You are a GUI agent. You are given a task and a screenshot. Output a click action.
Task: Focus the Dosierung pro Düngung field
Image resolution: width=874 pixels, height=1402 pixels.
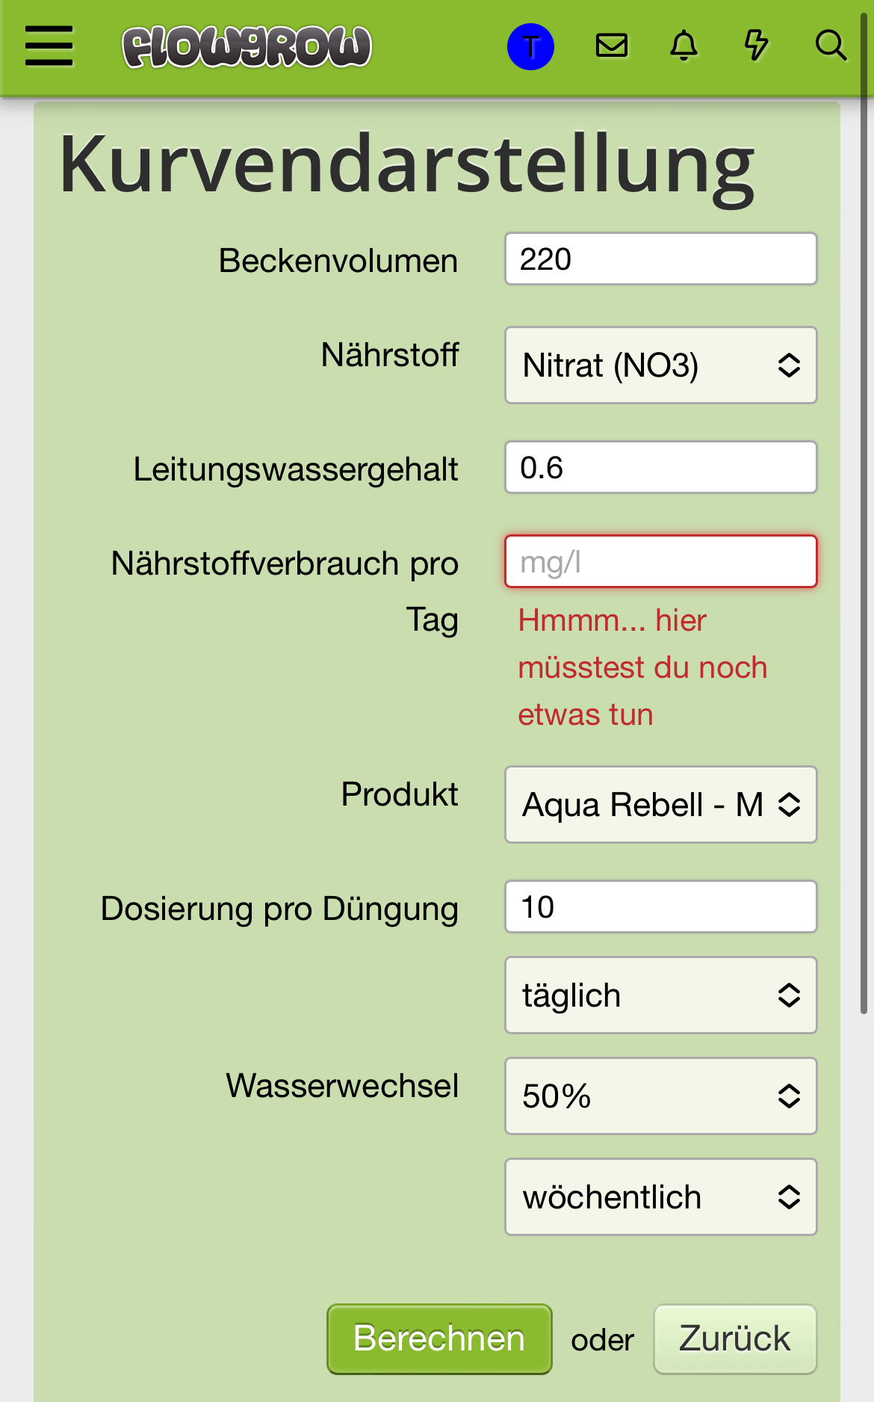coord(661,907)
